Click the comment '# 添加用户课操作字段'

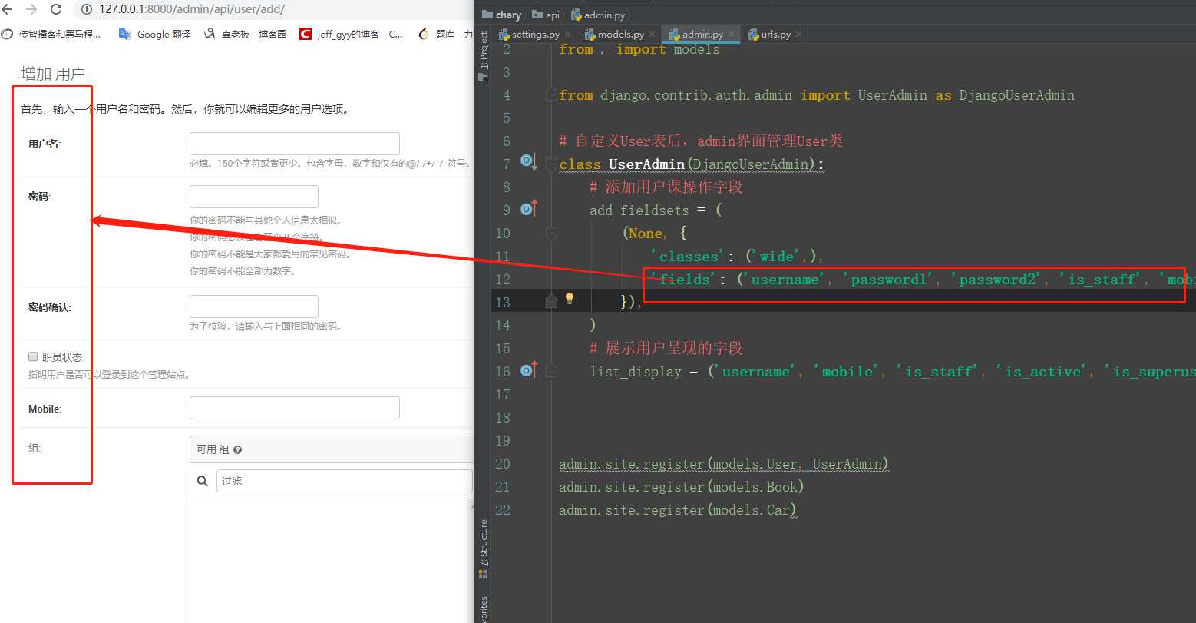coord(666,187)
